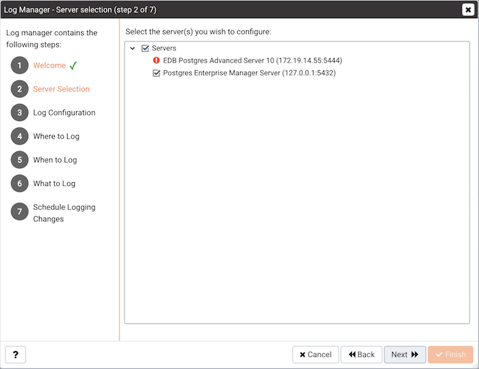The image size is (479, 369).
Task: Open the What to Log step
Action: [54, 184]
